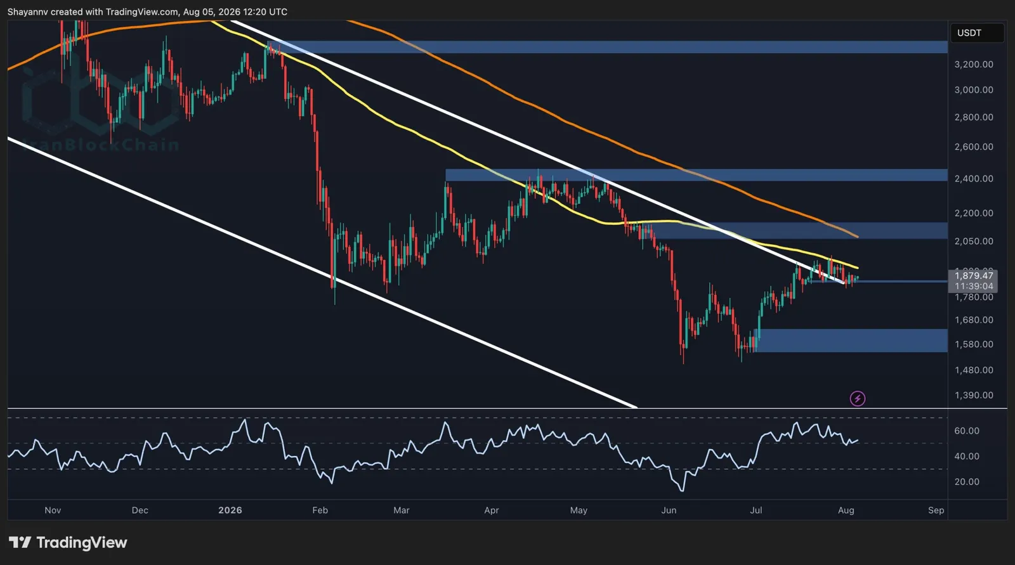The height and width of the screenshot is (565, 1015).
Task: Select the Jul label on time axis
Action: [756, 510]
